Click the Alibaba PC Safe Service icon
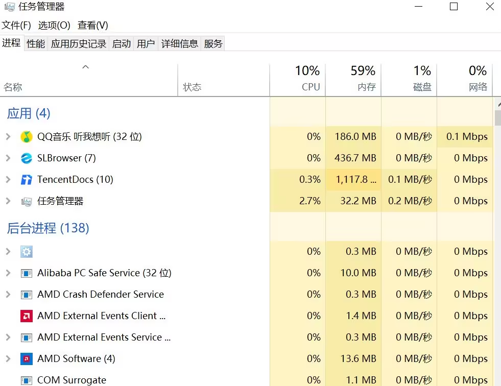The height and width of the screenshot is (386, 501). [x=27, y=273]
